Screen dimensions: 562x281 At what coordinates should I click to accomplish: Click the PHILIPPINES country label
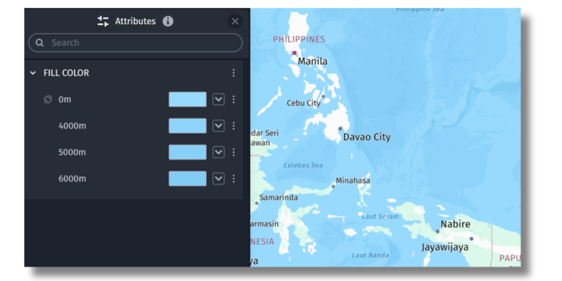(299, 40)
